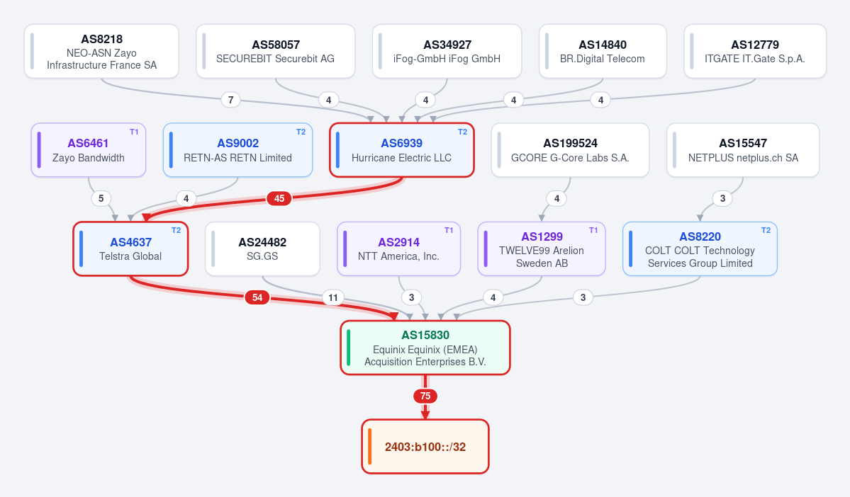Click the AS4637 Telstra Global node
This screenshot has width=850, height=497.
(x=130, y=249)
